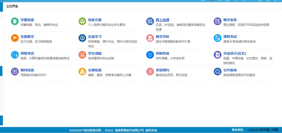Click the footer text KINGOSOFT高校智慧校园
Viewport: 282px width, 133px height.
[x=85, y=130]
